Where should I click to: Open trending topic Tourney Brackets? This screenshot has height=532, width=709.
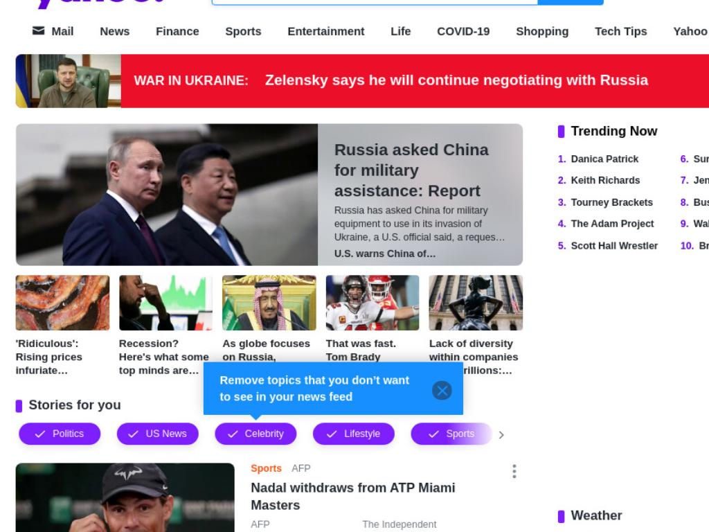pos(612,202)
